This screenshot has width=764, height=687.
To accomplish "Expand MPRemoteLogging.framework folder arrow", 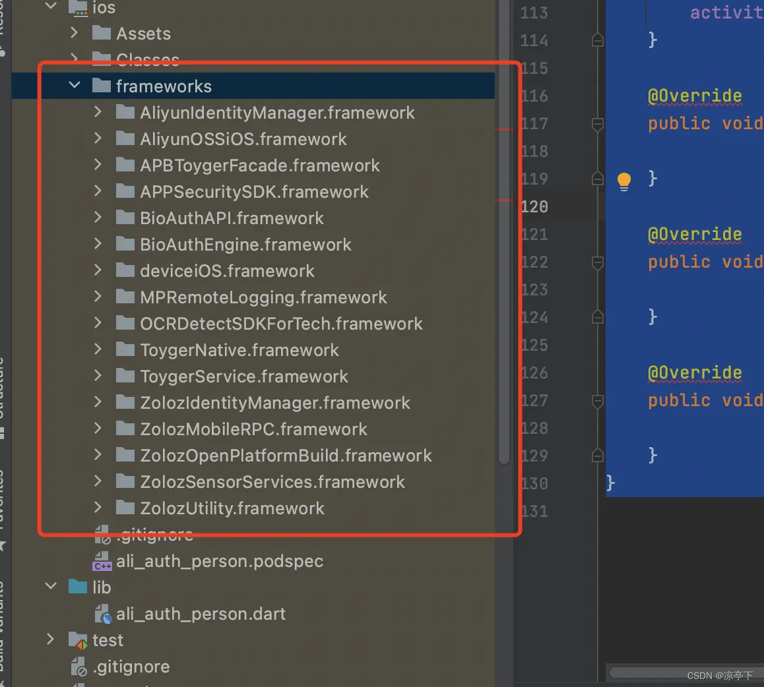I will point(98,297).
